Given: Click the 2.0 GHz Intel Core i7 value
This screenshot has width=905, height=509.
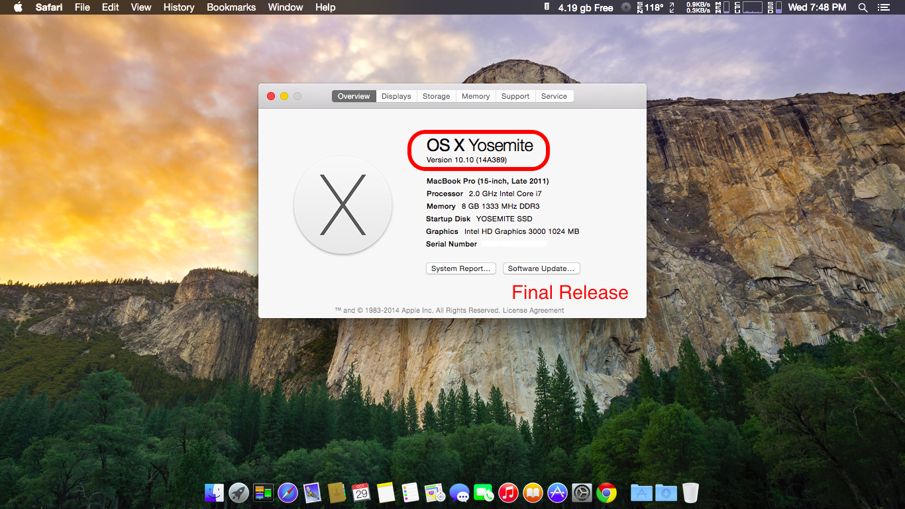Looking at the screenshot, I should pyautogui.click(x=506, y=194).
